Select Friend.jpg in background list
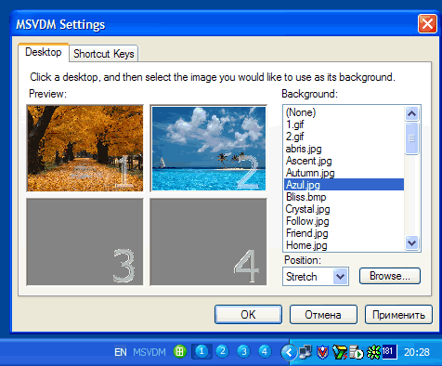 pos(344,233)
